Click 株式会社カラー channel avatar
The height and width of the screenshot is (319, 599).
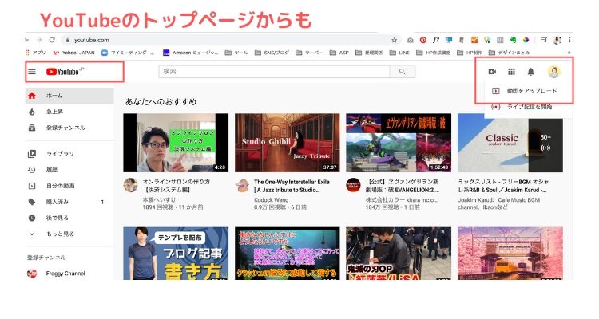[x=353, y=185]
